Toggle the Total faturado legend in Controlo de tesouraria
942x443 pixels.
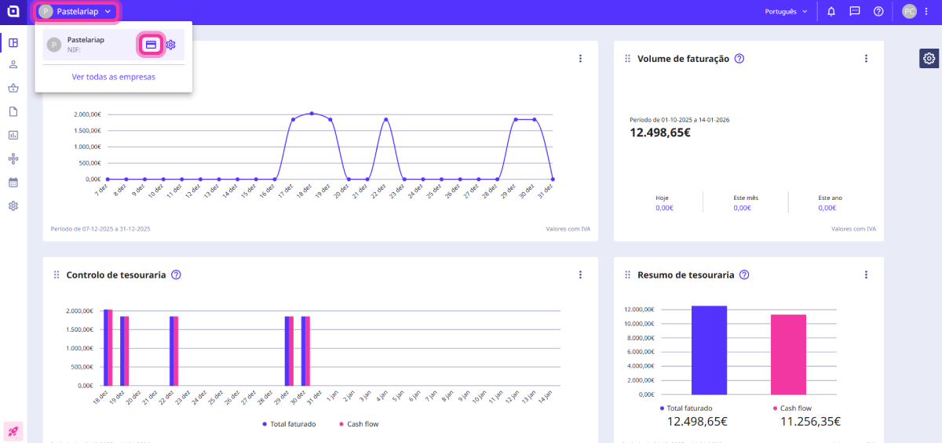pyautogui.click(x=289, y=423)
